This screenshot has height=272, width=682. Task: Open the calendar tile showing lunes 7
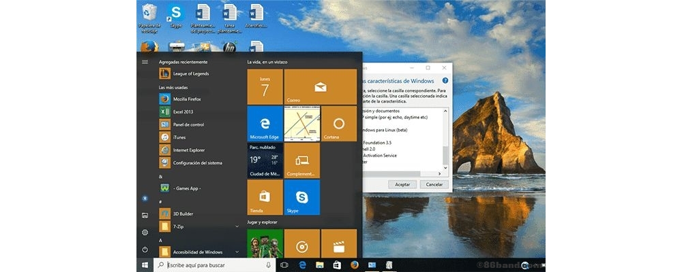265,86
